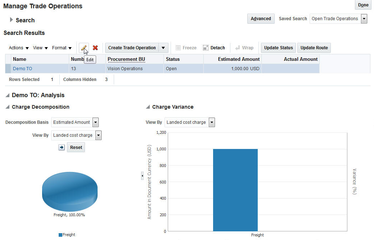Click the Edit pencil icon
Image resolution: width=374 pixels, height=240 pixels.
coord(84,48)
